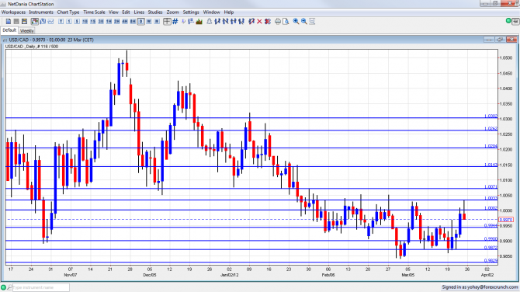Click the instrument name search field
The width and height of the screenshot is (520, 292).
(41, 287)
